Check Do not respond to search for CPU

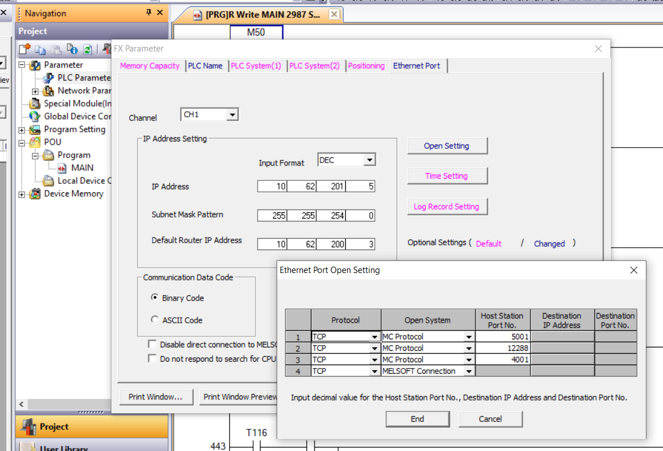pyautogui.click(x=152, y=358)
